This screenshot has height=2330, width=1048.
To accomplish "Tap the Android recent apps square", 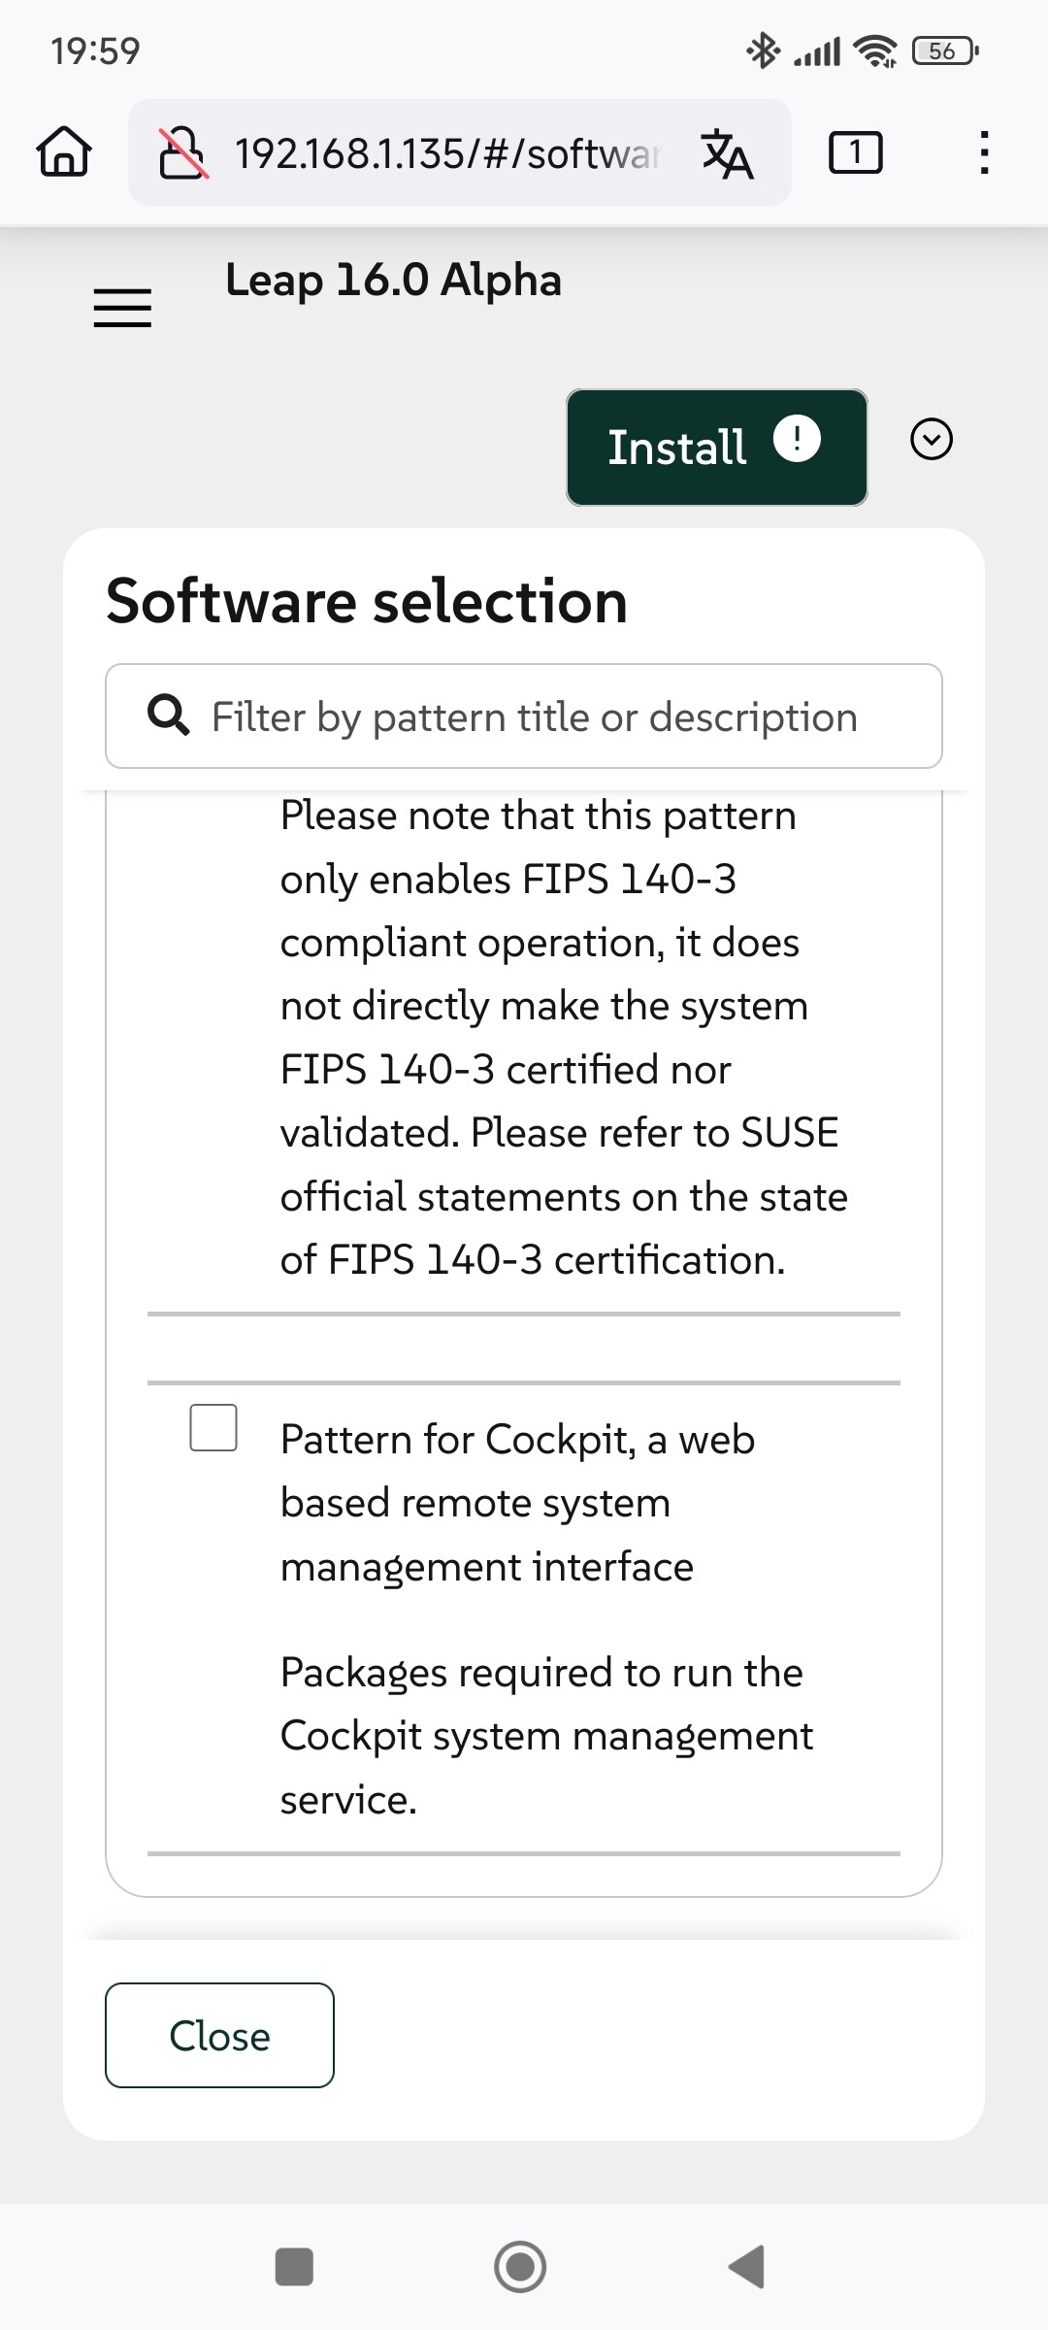I will [294, 2267].
